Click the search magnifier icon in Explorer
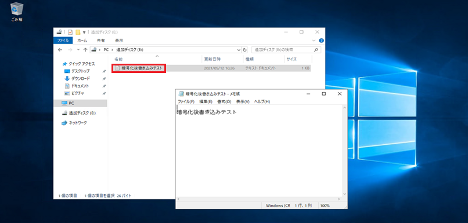 (x=316, y=50)
